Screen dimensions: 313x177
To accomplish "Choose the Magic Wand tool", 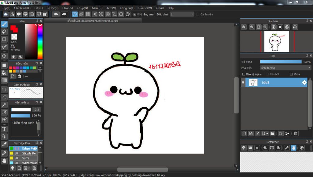I will click(x=4, y=105).
